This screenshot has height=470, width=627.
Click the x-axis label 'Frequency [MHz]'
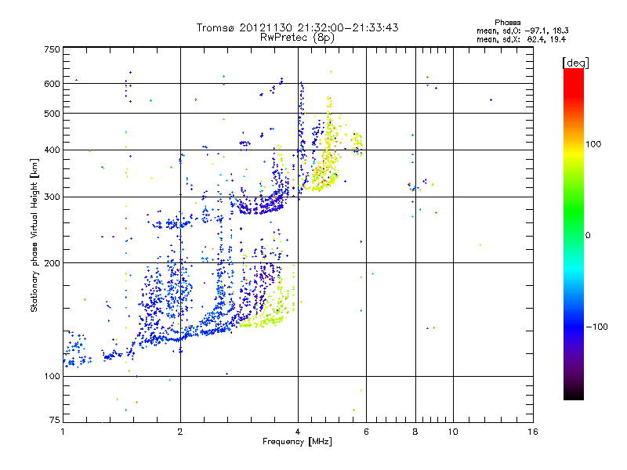(x=297, y=442)
